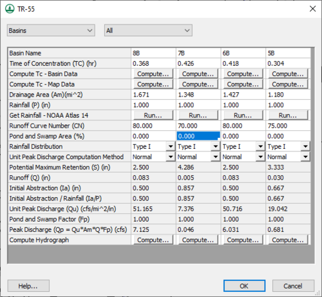The width and height of the screenshot is (322, 297).
Task: Close the TR-55 dialog window
Action: point(312,9)
